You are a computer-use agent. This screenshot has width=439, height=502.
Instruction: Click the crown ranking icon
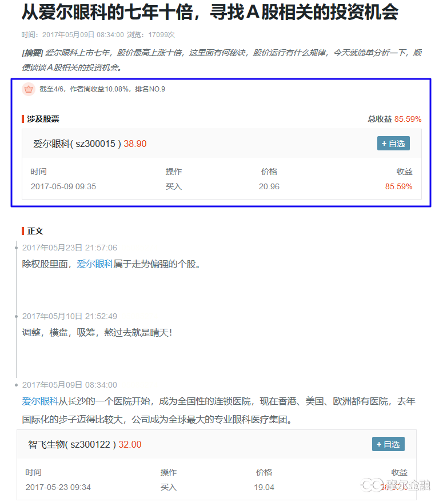(29, 89)
